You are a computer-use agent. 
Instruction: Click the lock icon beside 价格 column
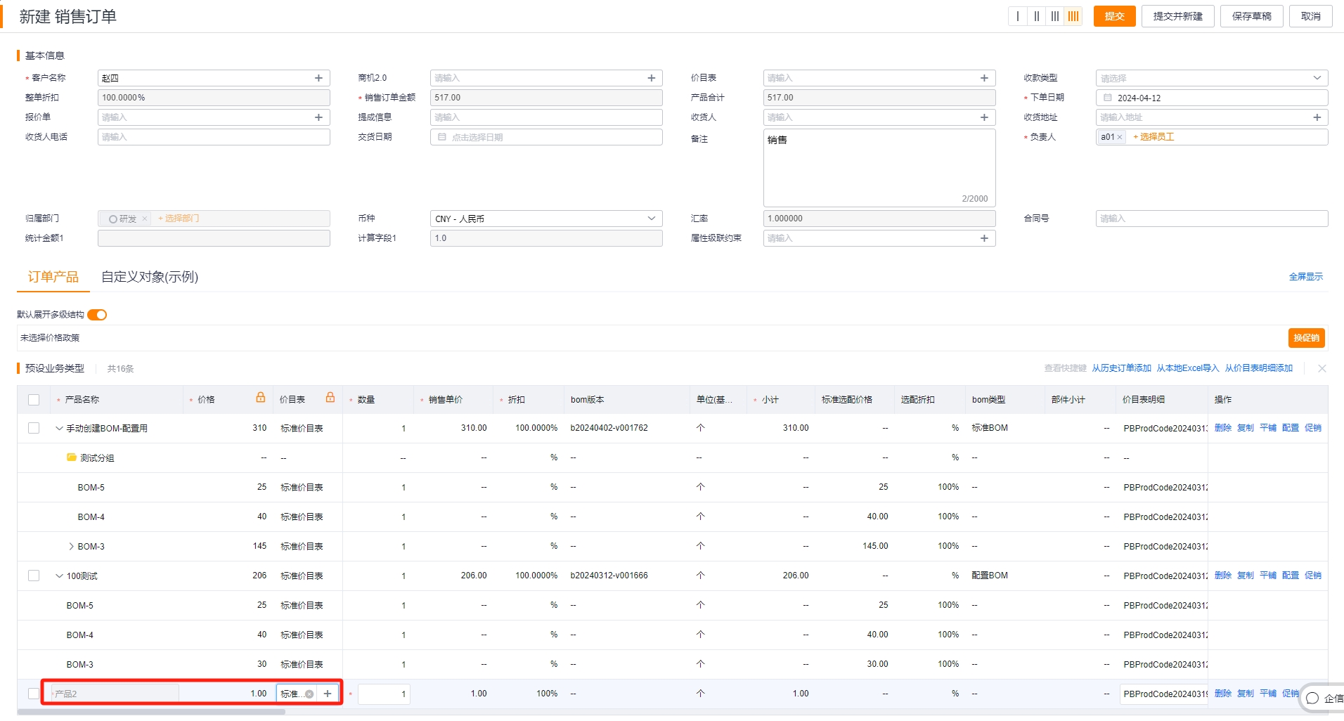click(x=261, y=398)
